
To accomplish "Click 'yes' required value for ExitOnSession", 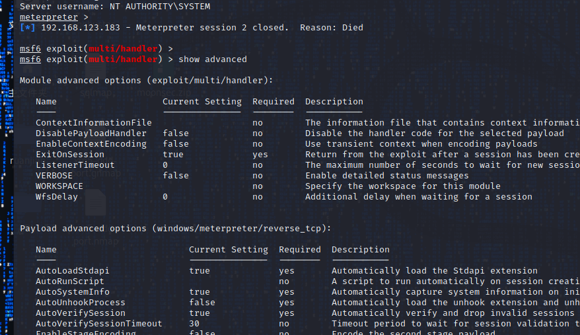I will (x=260, y=155).
